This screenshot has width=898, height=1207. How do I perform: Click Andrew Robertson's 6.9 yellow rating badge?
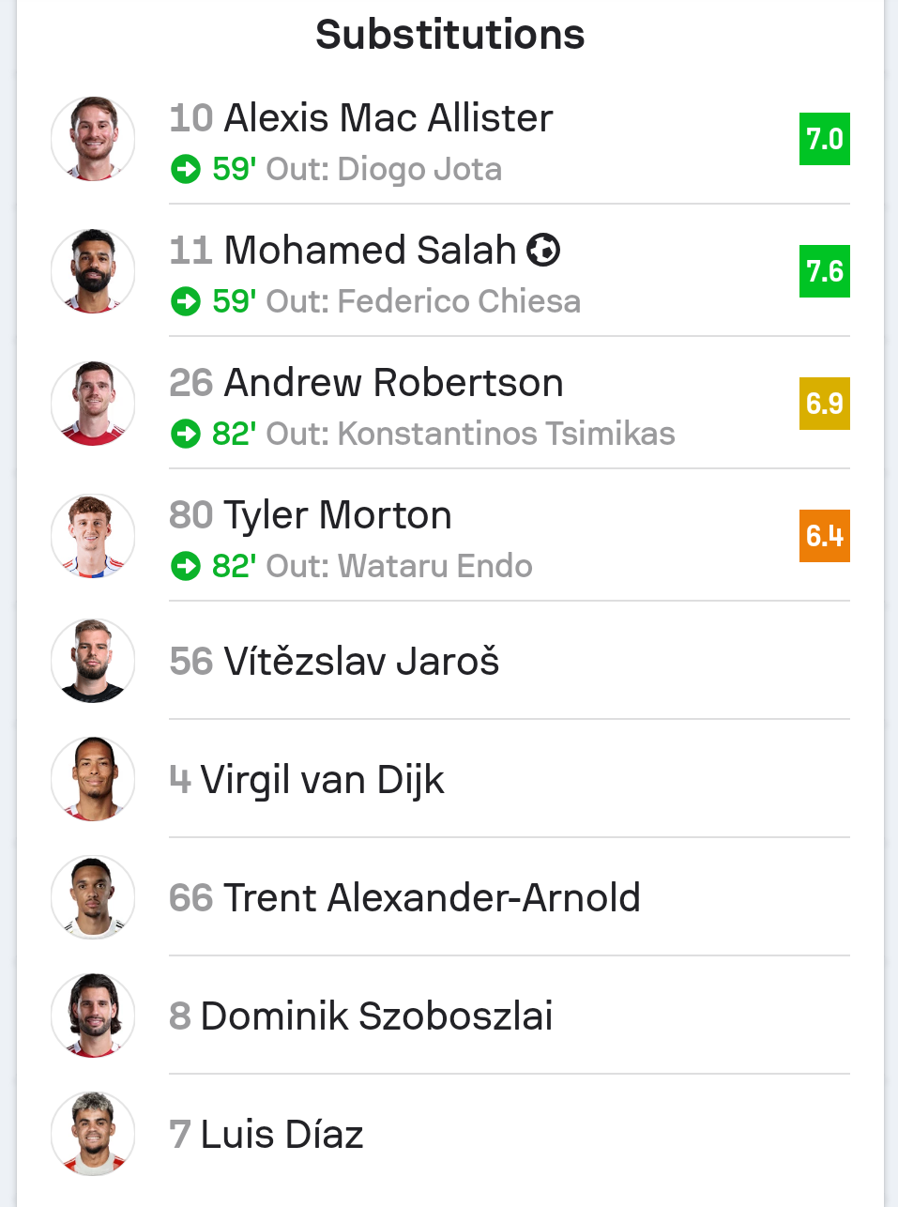824,404
